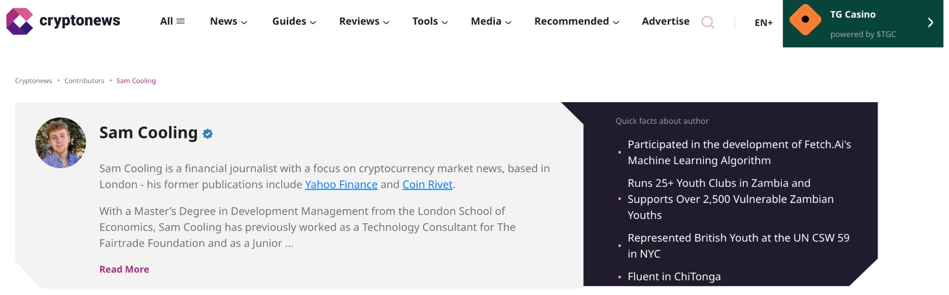949x295 pixels.
Task: Open the All hamburger menu icon
Action: (181, 21)
